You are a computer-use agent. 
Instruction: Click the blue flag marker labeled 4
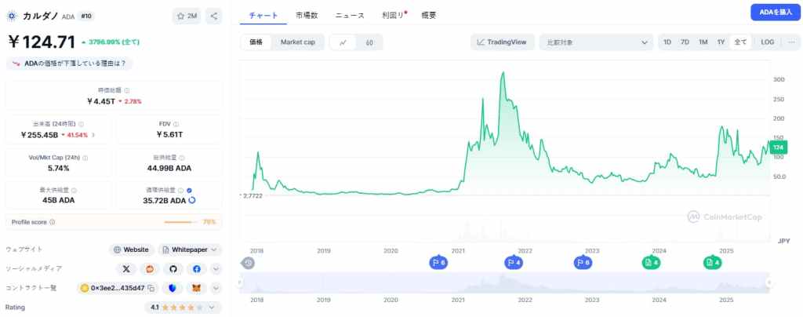(513, 263)
